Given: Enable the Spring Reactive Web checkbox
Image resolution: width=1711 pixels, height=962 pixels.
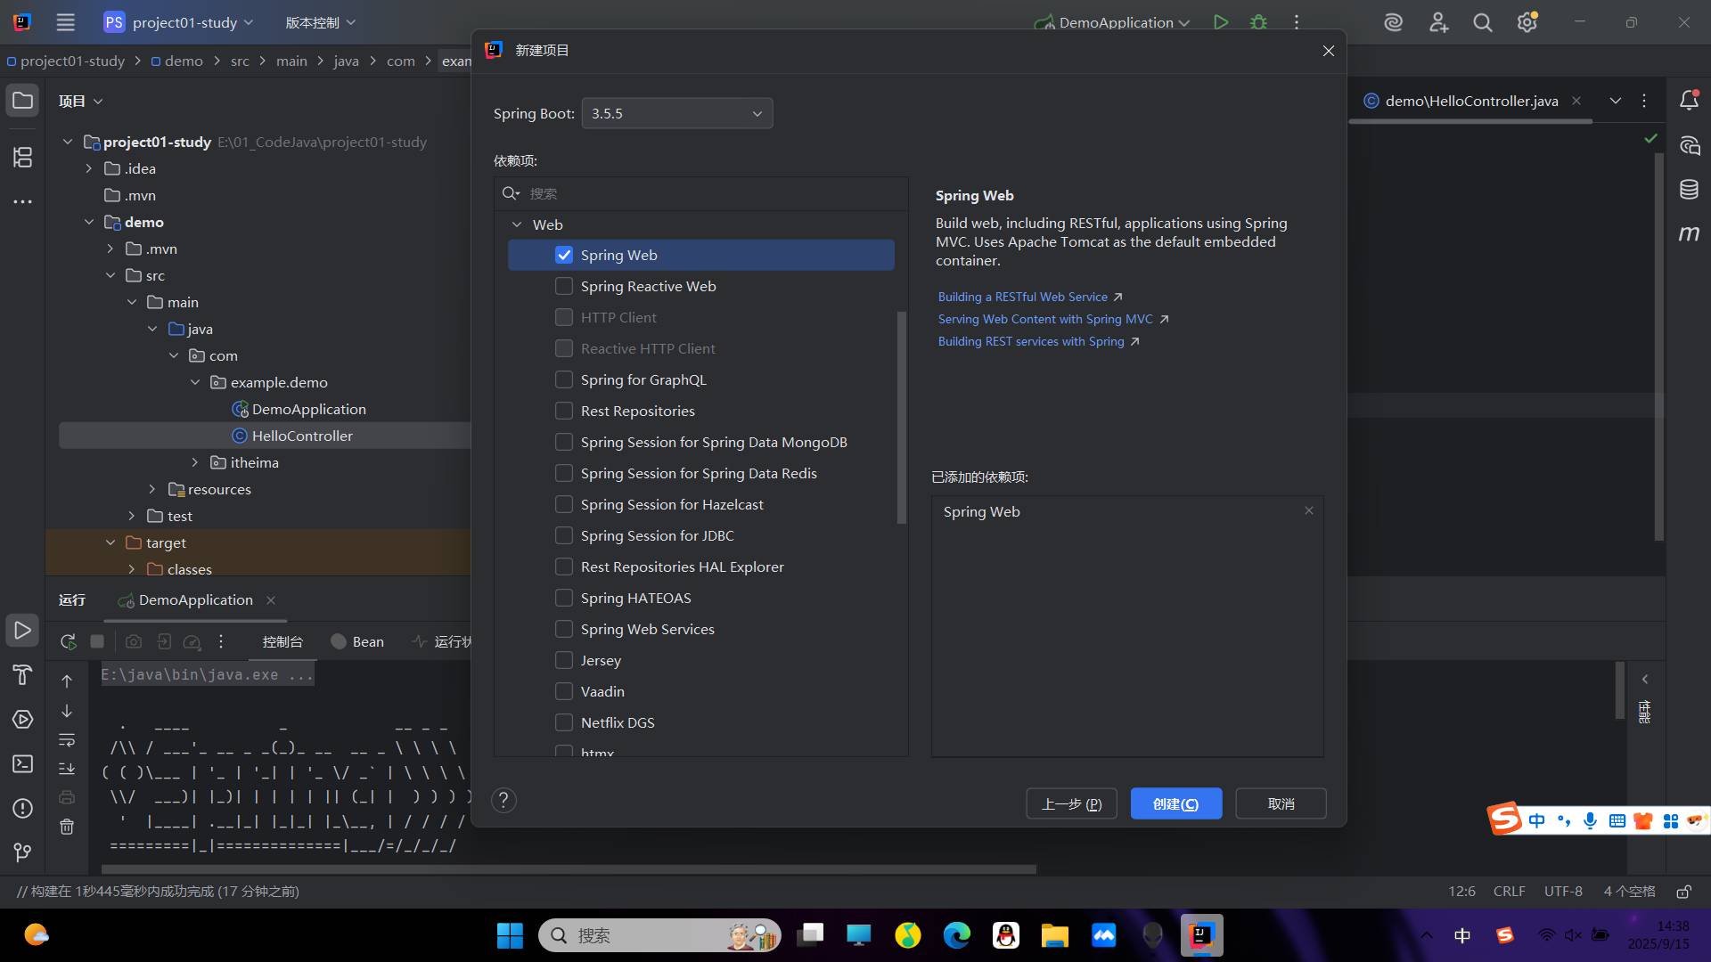Looking at the screenshot, I should 564,287.
